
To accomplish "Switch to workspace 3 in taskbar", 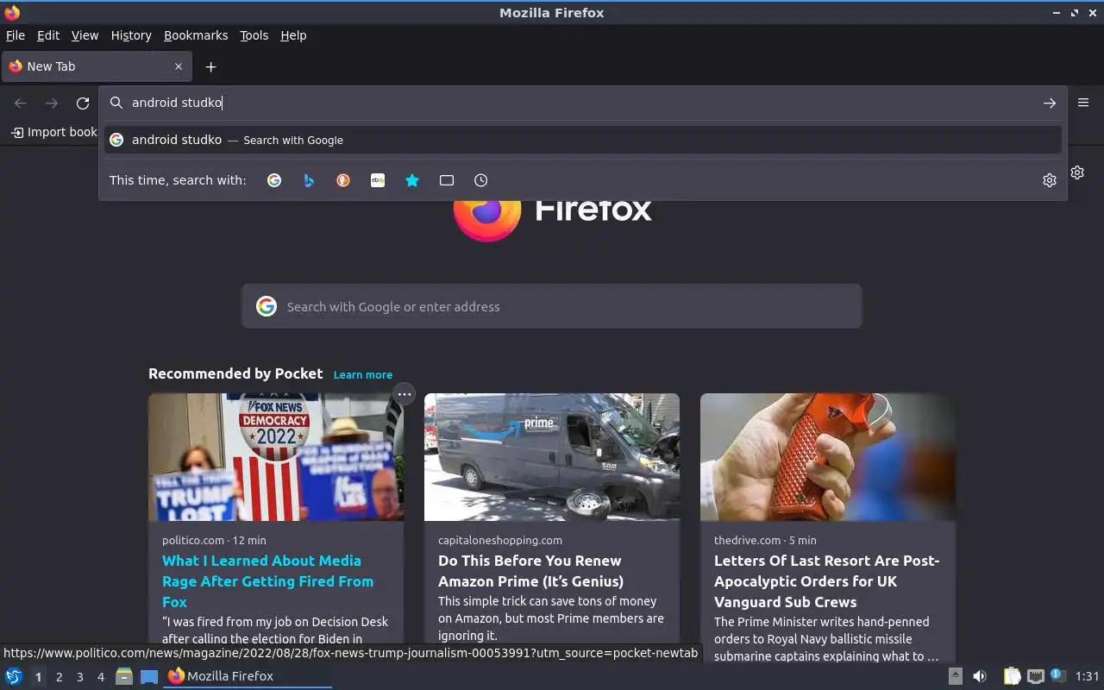I will click(79, 677).
